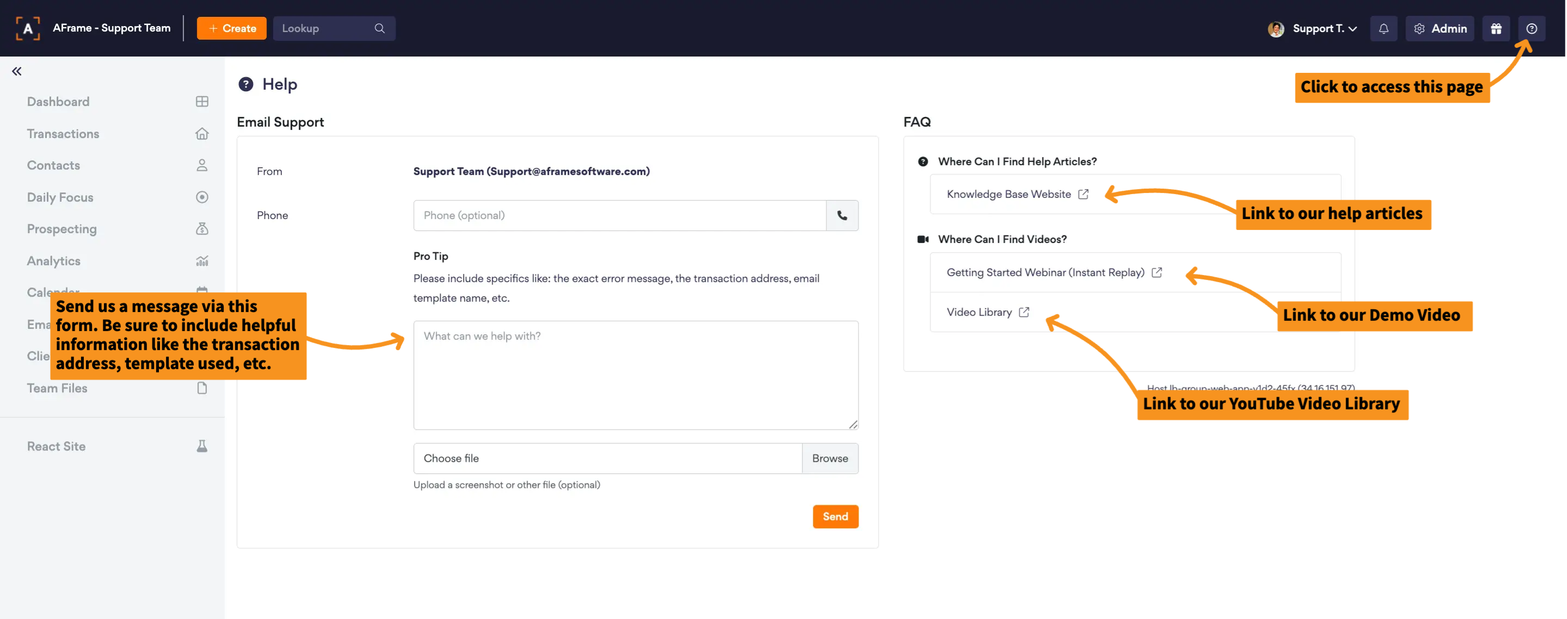
Task: Click the Browse file button
Action: click(x=830, y=458)
